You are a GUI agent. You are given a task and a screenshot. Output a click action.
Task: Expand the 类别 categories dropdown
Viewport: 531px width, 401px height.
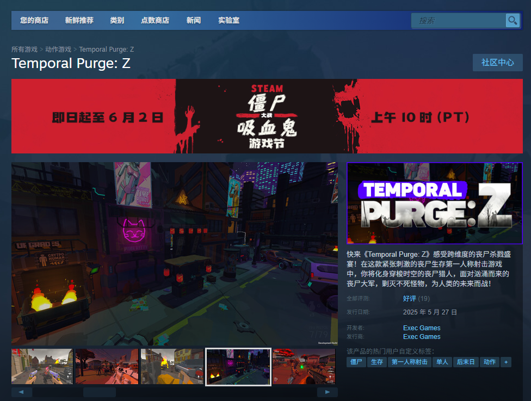pos(117,20)
